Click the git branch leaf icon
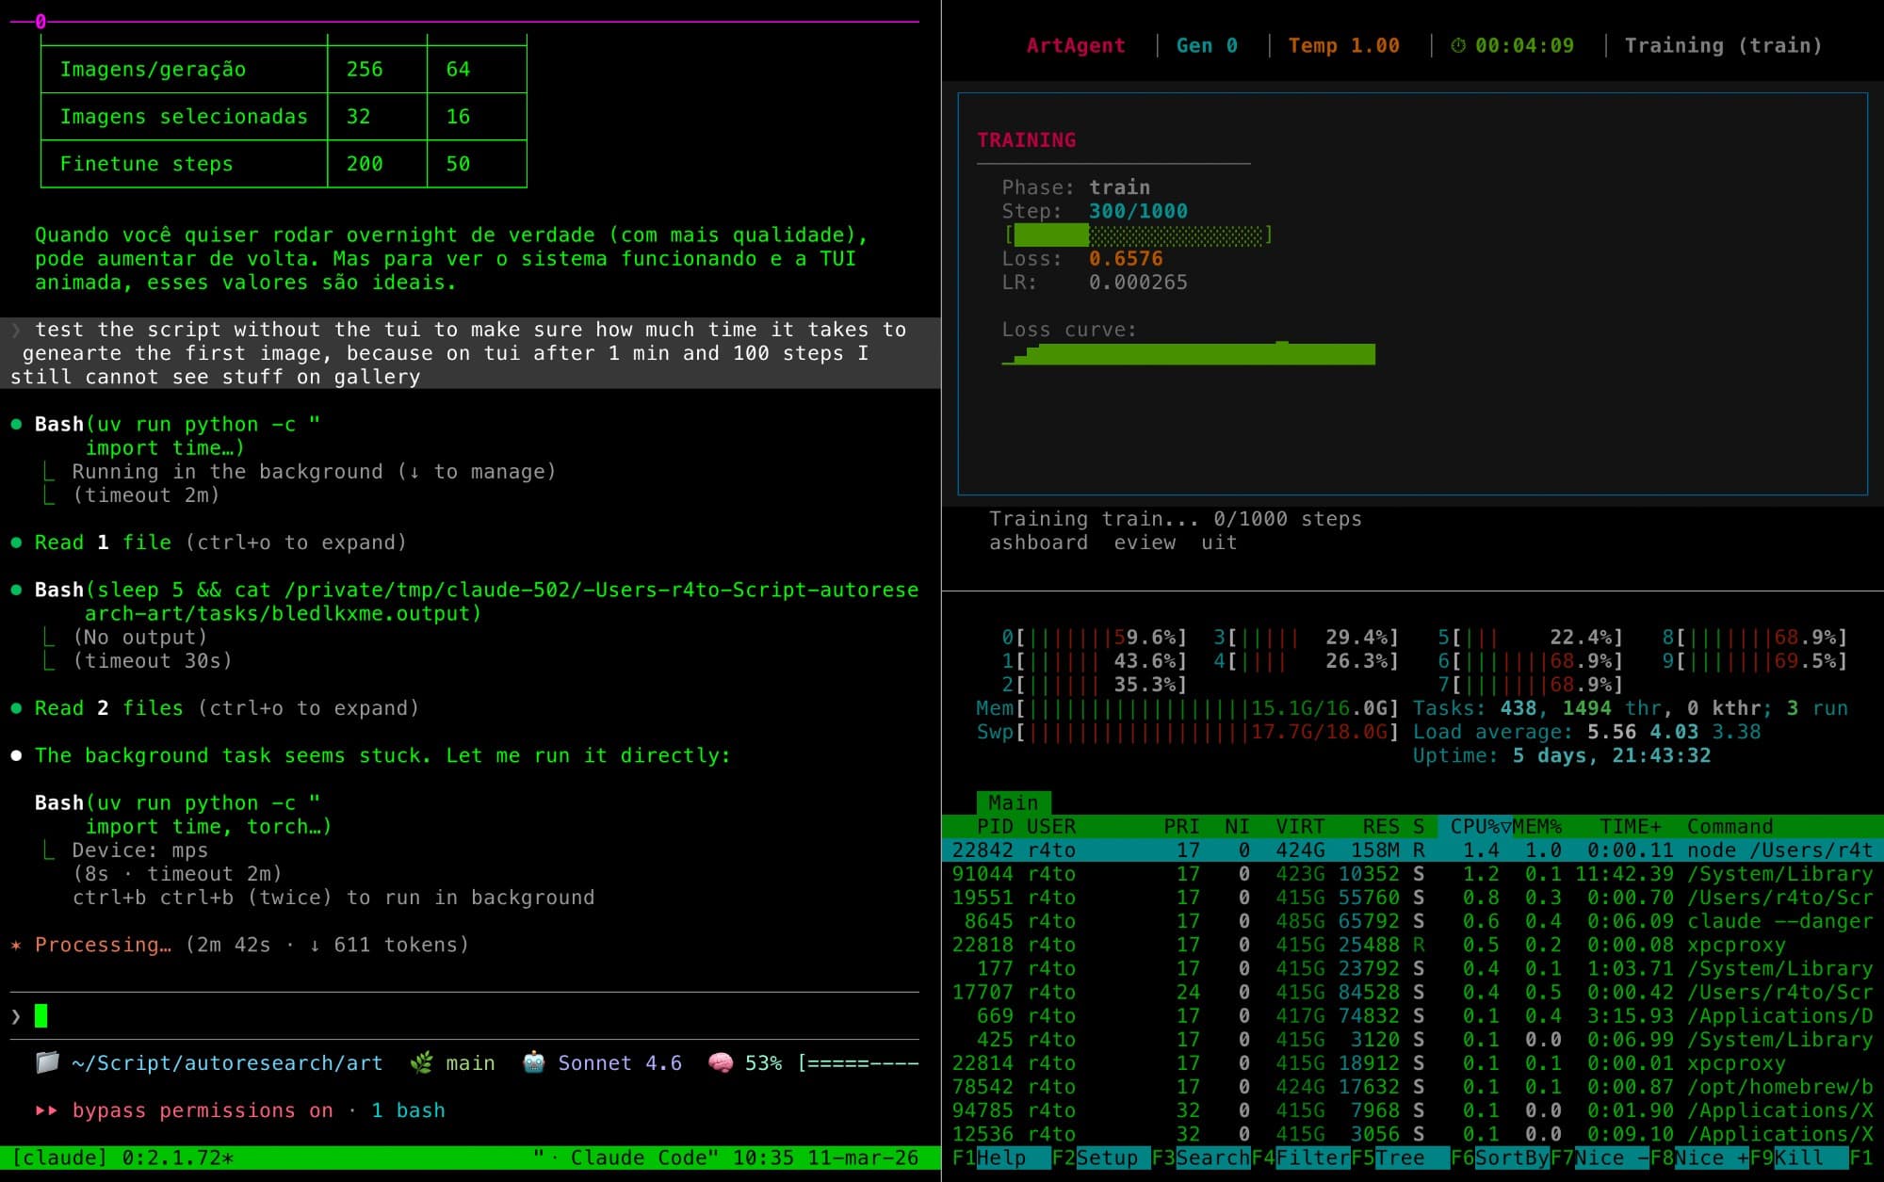 click(x=421, y=1062)
